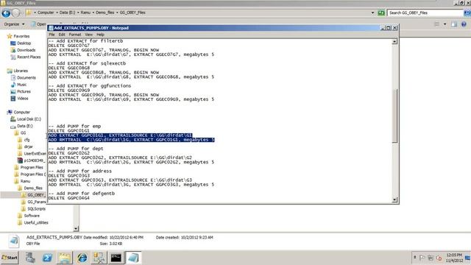
Task: Click Computer in address breadcrumb
Action: pyautogui.click(x=46, y=13)
